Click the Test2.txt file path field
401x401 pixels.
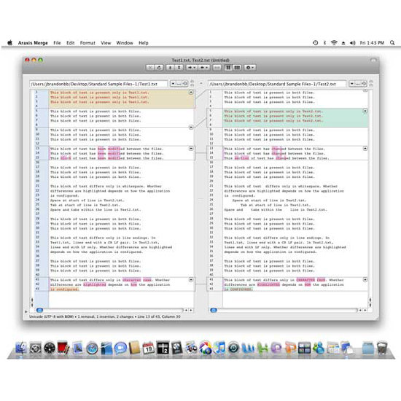tap(277, 84)
